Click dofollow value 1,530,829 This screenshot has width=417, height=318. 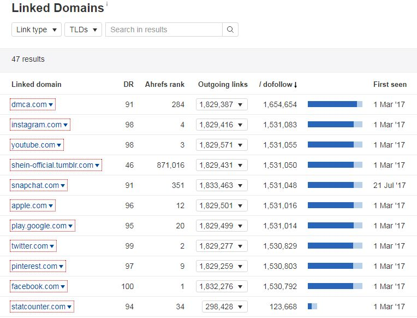(280, 246)
